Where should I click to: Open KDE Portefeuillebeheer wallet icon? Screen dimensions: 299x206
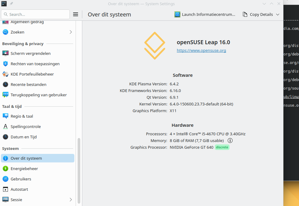(5, 74)
